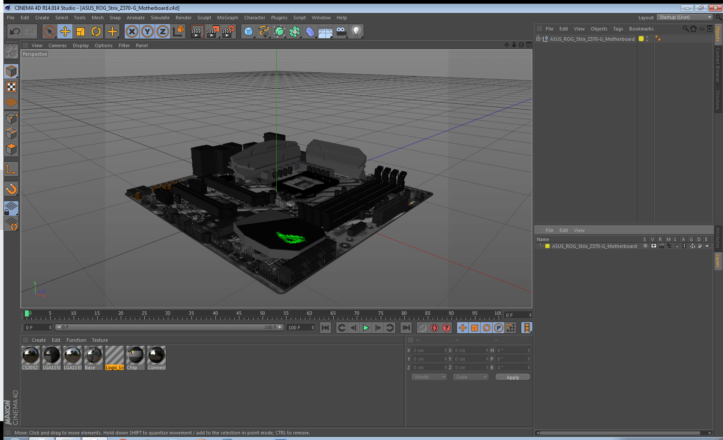Select Points mode in left sidebar
The height and width of the screenshot is (440, 723).
click(x=12, y=118)
